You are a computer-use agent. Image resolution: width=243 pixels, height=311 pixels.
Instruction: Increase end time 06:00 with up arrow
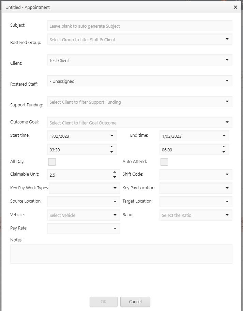click(224, 147)
